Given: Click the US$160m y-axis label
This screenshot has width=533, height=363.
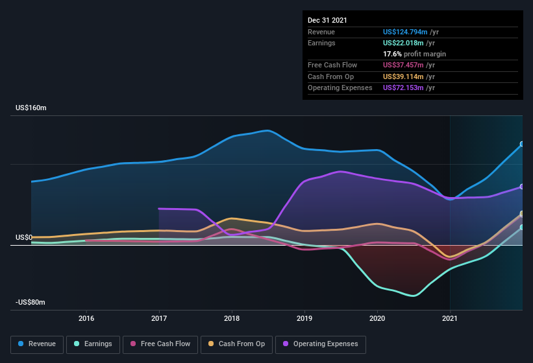Looking at the screenshot, I should pos(31,108).
